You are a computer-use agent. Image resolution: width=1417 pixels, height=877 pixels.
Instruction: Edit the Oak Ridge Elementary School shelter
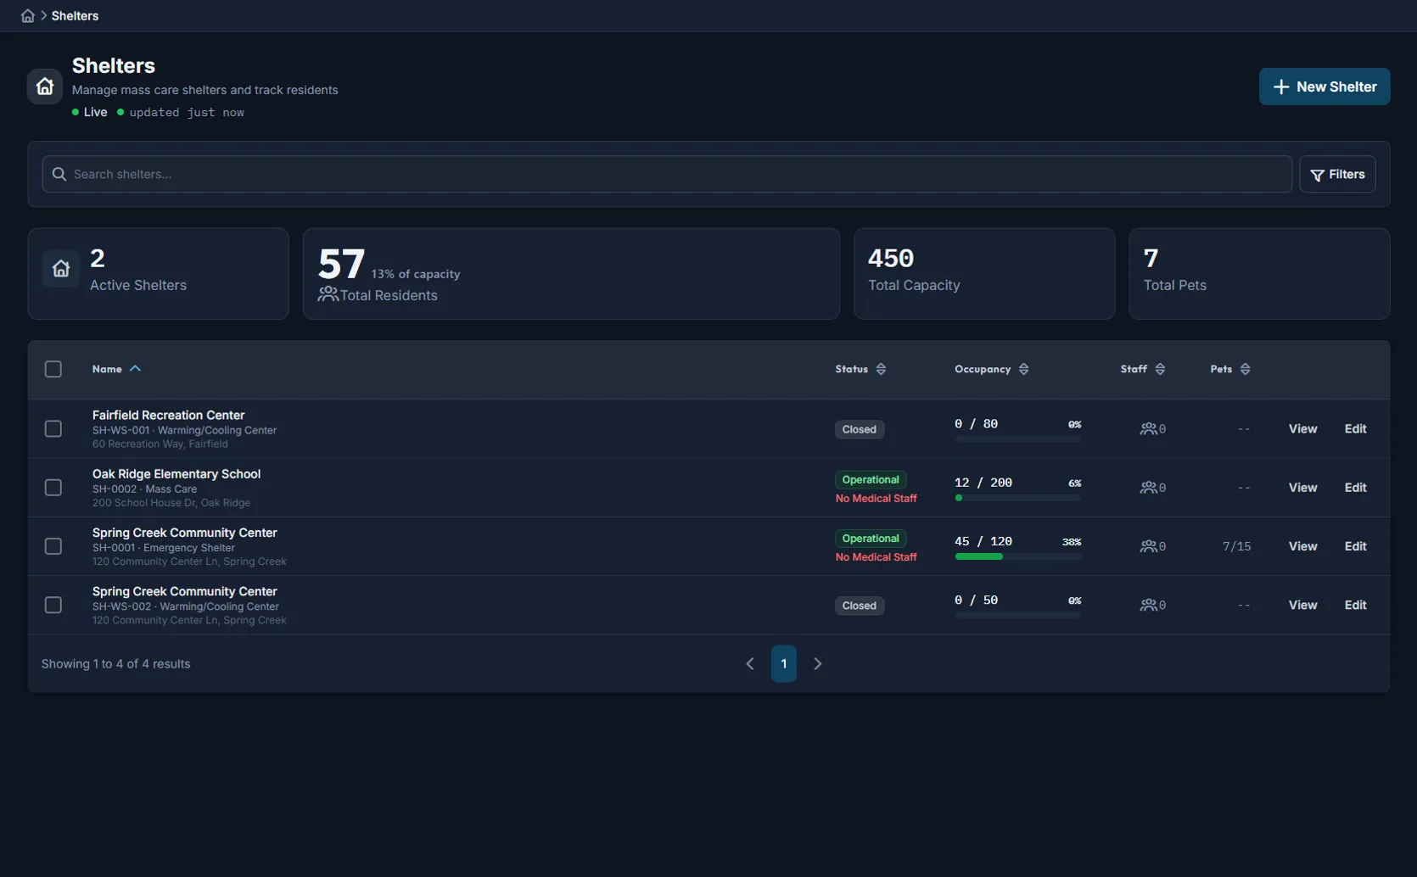pos(1355,488)
